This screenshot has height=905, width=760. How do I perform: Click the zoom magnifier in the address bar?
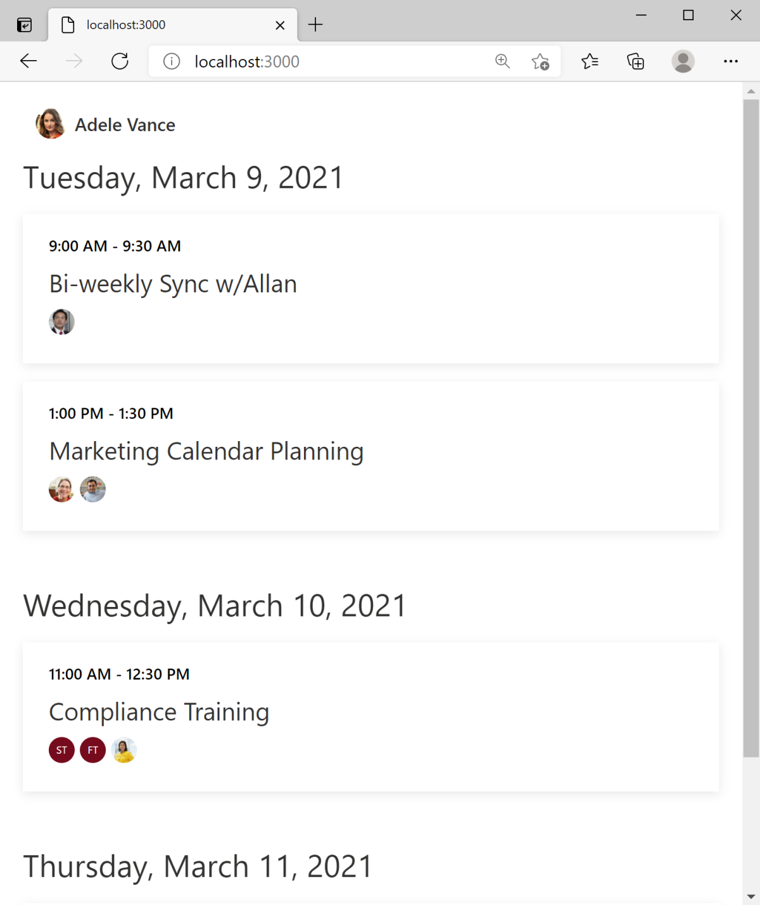click(x=502, y=61)
